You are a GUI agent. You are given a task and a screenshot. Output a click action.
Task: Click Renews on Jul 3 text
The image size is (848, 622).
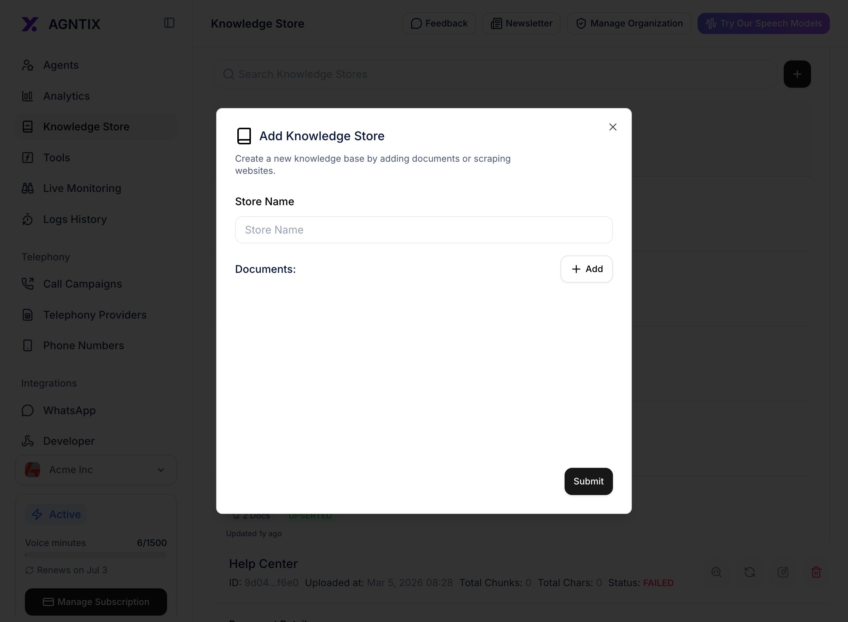(72, 570)
